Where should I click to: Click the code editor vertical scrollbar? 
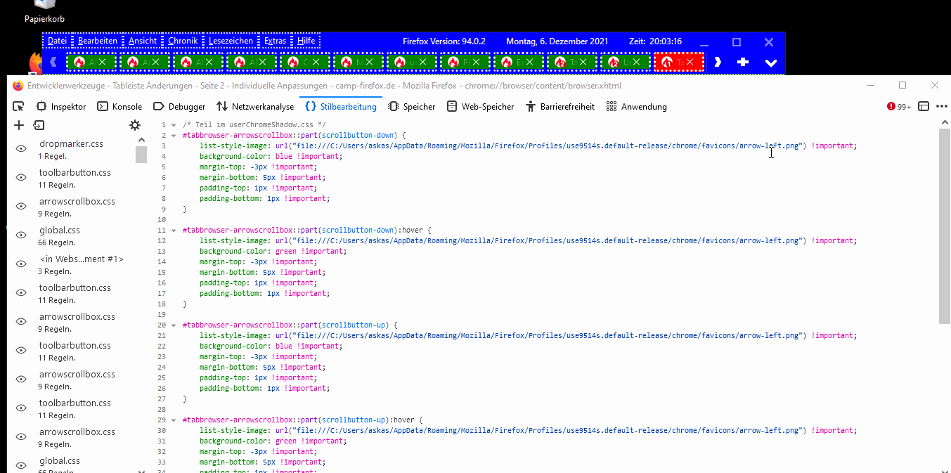[x=945, y=225]
